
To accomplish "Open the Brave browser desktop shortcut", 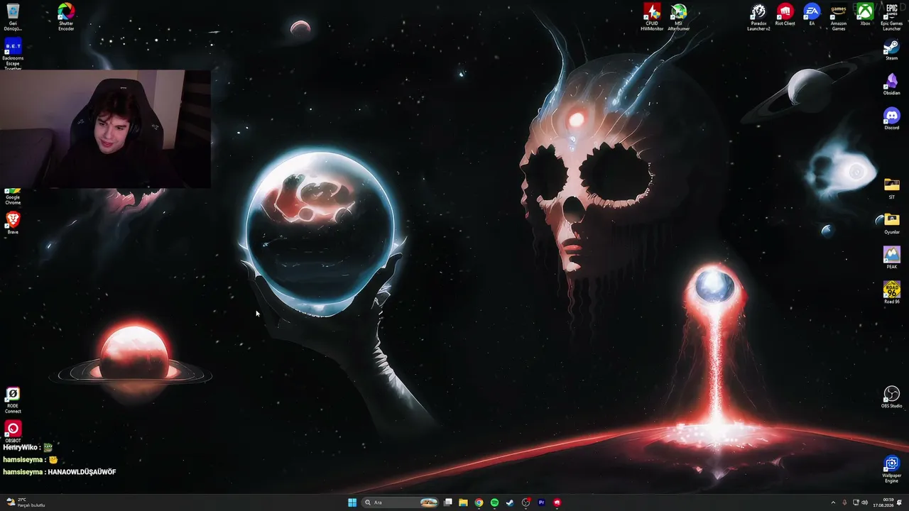I will pos(13,223).
